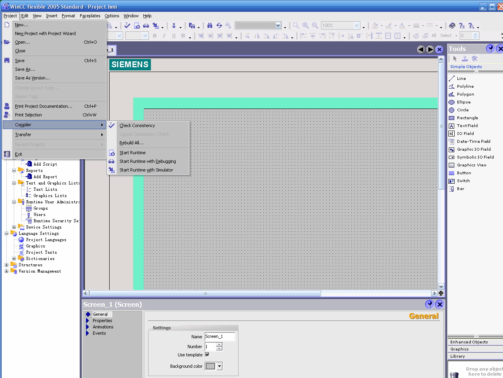Open the Options menu in menu bar
503x378 pixels.
pyautogui.click(x=112, y=16)
